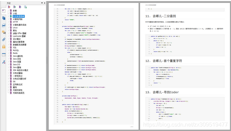Image resolution: width=231 pixels, height=131 pixels.
Task: Open the 数据库系统原理 bookmark
Action: (x=20, y=45)
